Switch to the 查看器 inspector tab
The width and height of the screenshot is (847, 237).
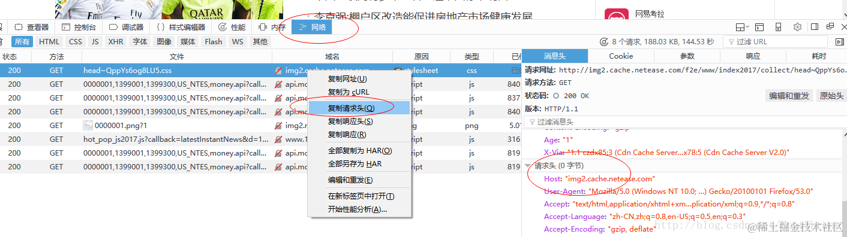pyautogui.click(x=32, y=27)
